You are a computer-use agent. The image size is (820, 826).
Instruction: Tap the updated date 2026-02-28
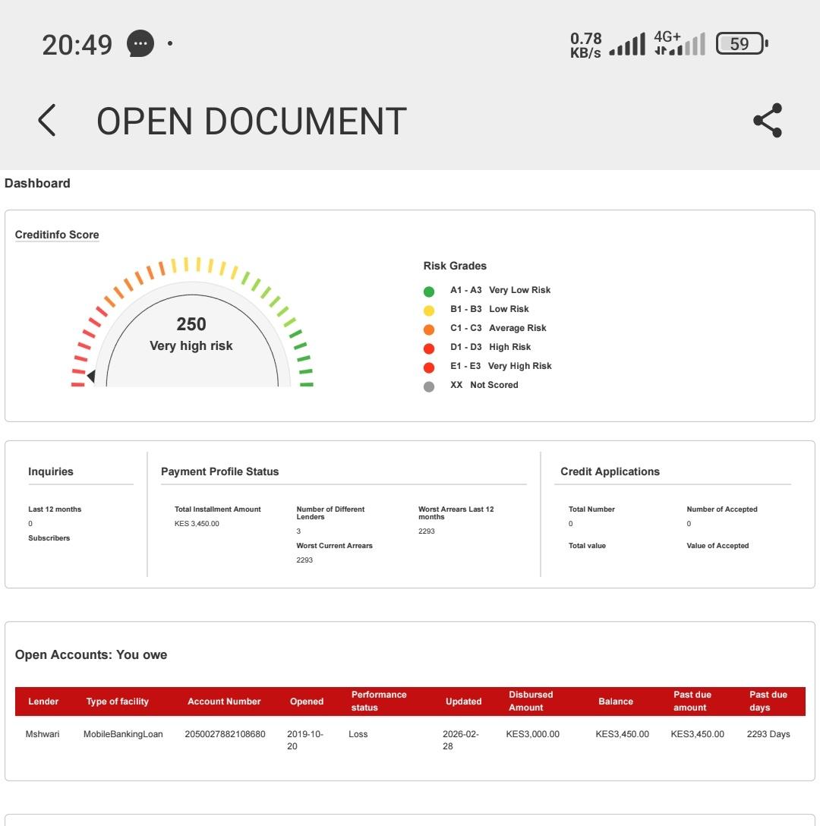pyautogui.click(x=461, y=740)
